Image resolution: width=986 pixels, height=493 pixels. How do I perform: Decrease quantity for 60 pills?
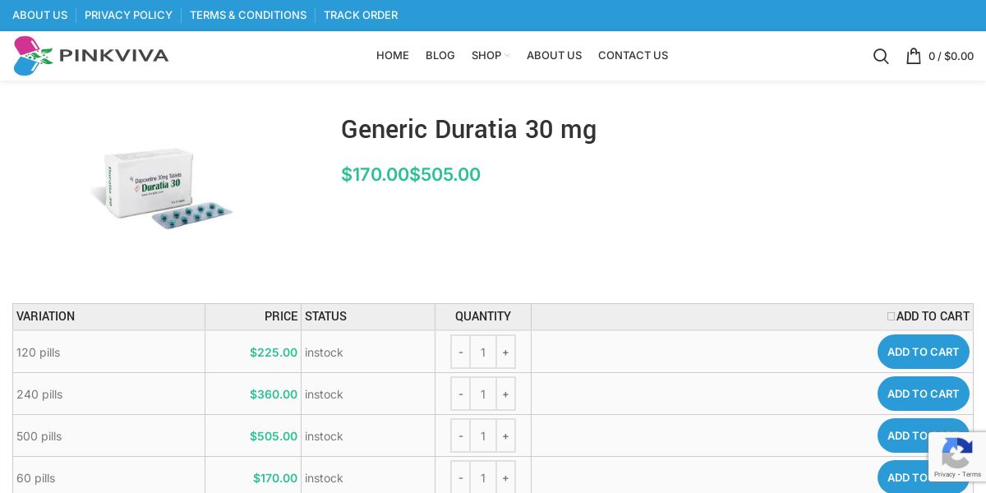pyautogui.click(x=460, y=477)
